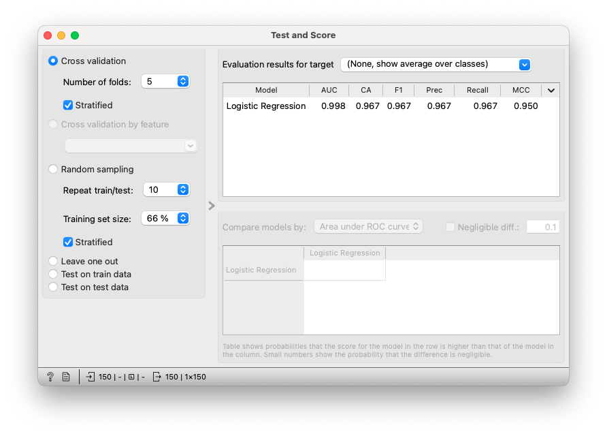The width and height of the screenshot is (607, 436).
Task: Click the output count 150 | 1×150
Action: [185, 377]
